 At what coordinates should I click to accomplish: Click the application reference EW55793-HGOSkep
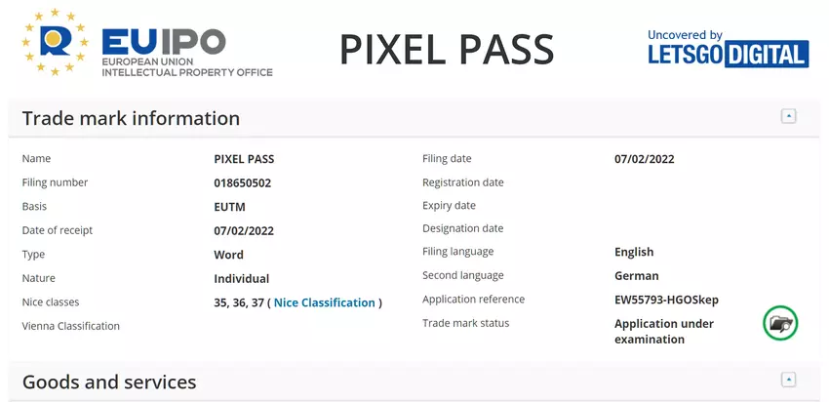coord(666,300)
